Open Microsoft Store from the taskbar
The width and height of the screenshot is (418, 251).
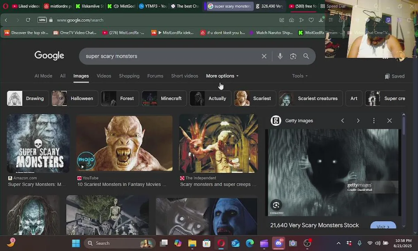207,243
